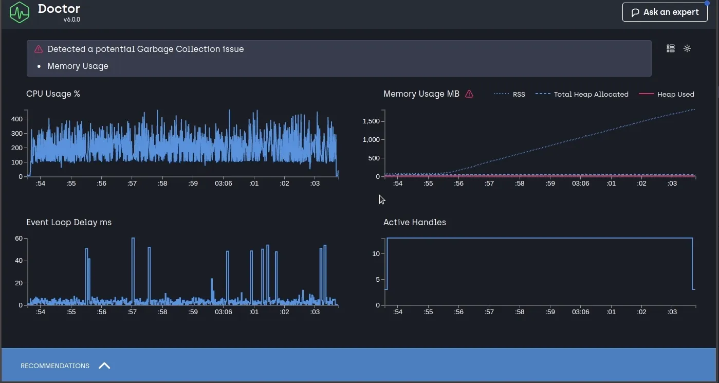Image resolution: width=719 pixels, height=383 pixels.
Task: Select the Event Loop Delay ms chart title
Action: pyautogui.click(x=69, y=222)
